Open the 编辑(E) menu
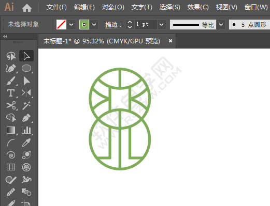Screen dimensions: 270x206 pos(84,7)
